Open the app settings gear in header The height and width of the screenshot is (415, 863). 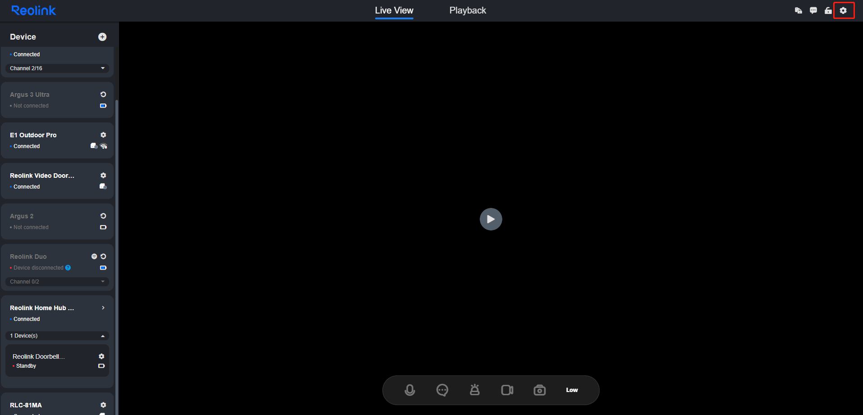843,10
